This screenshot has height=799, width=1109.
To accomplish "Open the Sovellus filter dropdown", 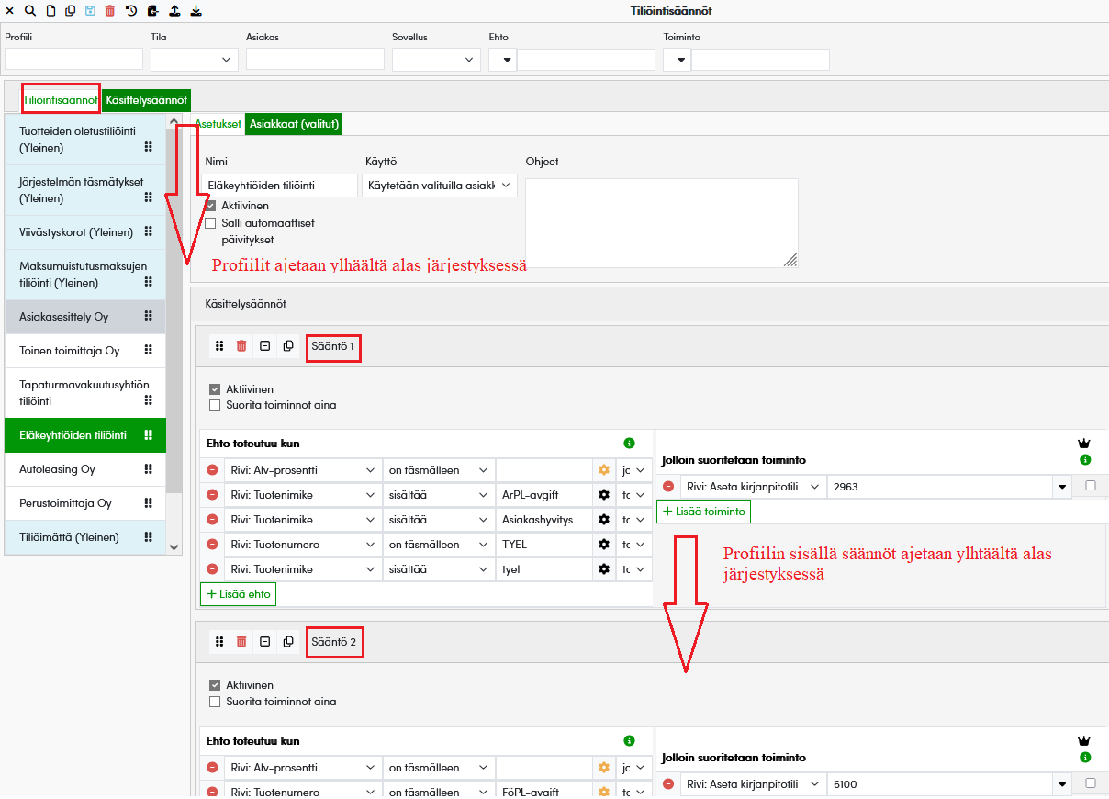I will point(436,60).
